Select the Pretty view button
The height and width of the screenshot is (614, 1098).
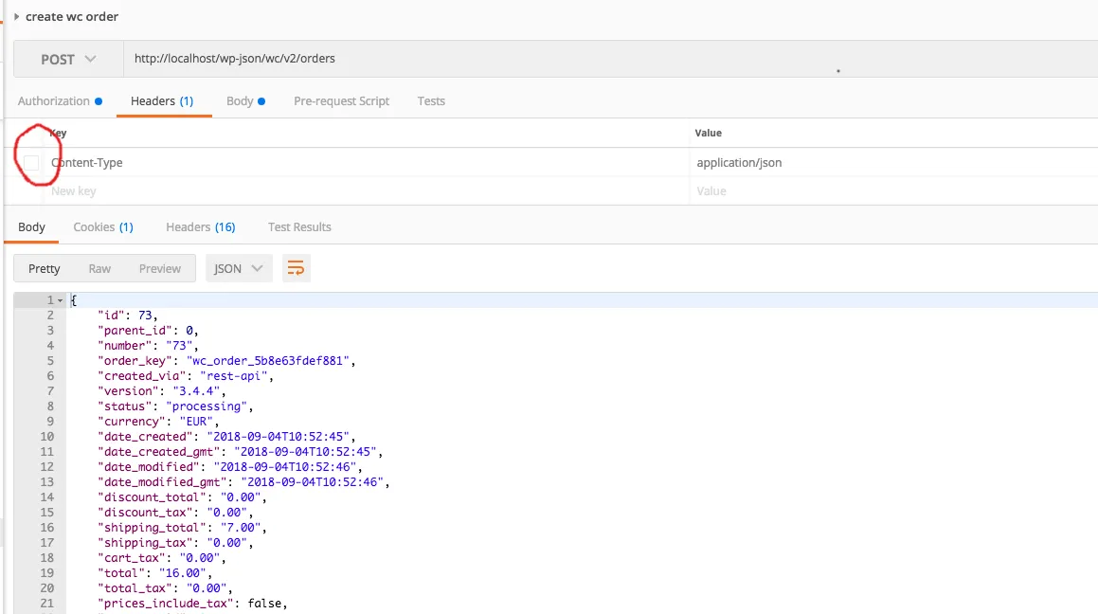(x=45, y=269)
